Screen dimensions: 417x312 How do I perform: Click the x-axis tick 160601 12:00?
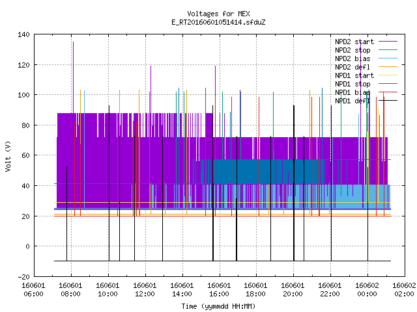coord(145,290)
